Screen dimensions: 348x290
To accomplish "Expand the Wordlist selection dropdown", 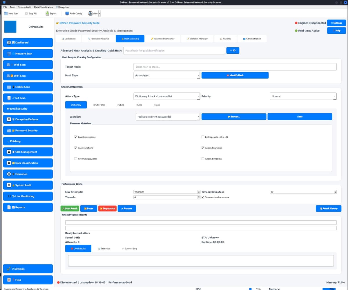I will pos(198,116).
